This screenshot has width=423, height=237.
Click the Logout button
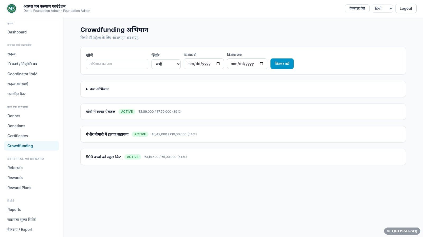coord(406,8)
